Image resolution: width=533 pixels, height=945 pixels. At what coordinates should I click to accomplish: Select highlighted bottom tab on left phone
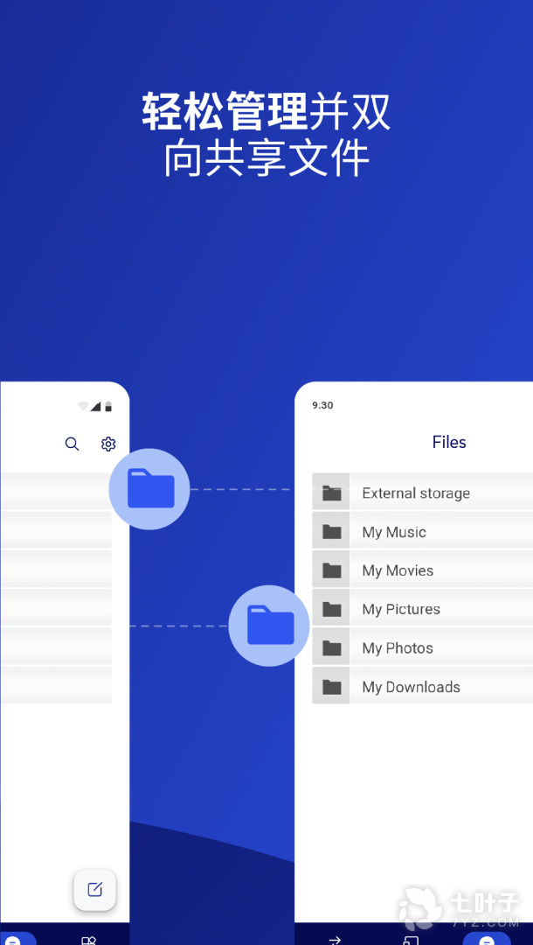pyautogui.click(x=14, y=940)
